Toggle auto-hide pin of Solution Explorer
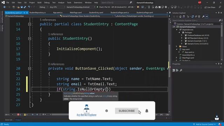The height and width of the screenshot is (126, 224). [219, 13]
